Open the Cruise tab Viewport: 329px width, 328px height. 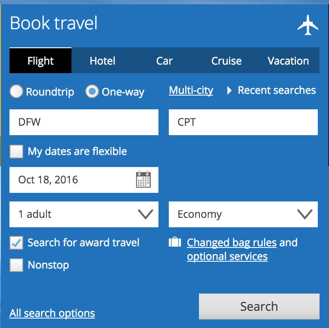click(227, 61)
